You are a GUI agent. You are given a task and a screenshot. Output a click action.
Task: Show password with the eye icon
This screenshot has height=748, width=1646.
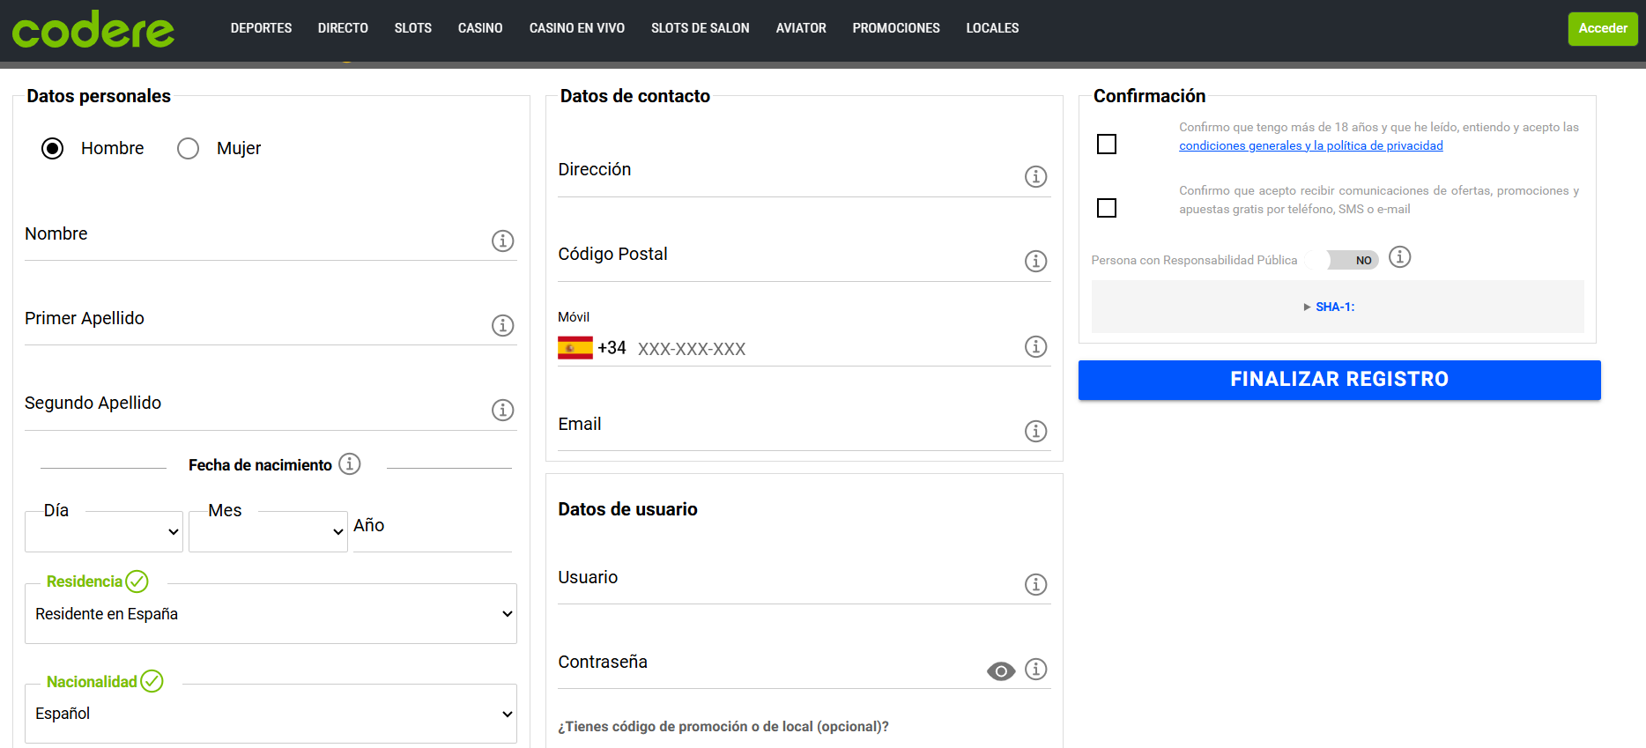pos(1001,671)
